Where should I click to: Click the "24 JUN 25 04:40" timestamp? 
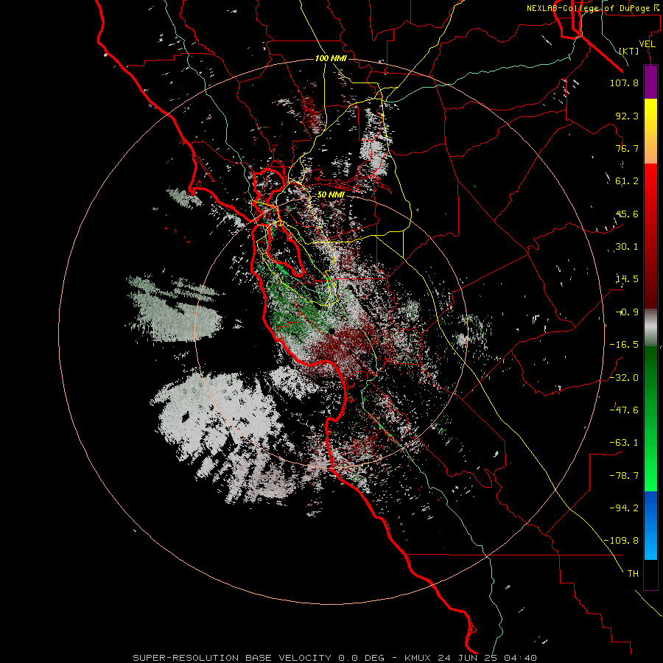tap(488, 658)
